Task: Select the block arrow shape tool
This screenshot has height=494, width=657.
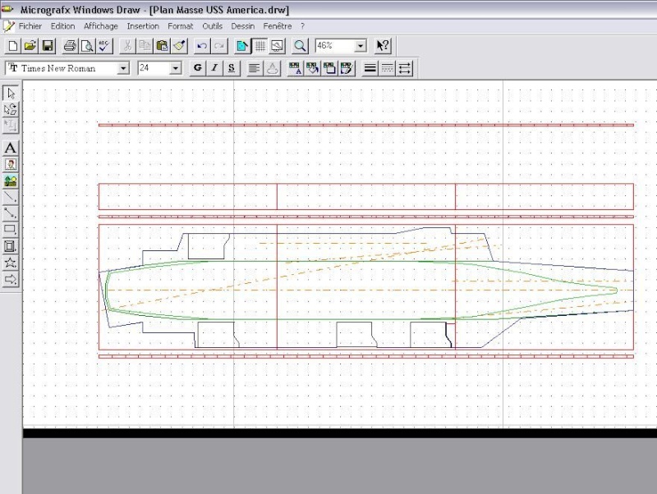Action: [11, 279]
